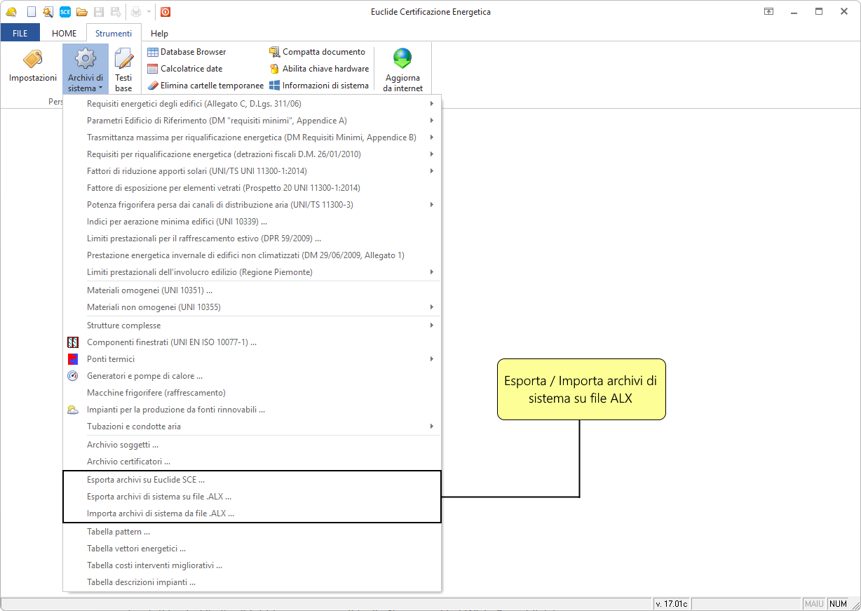Expand the Ponti termici submenu
This screenshot has height=611, width=861.
coord(111,359)
